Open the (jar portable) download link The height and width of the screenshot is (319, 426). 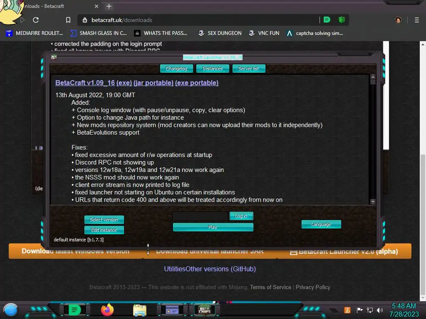click(x=154, y=83)
